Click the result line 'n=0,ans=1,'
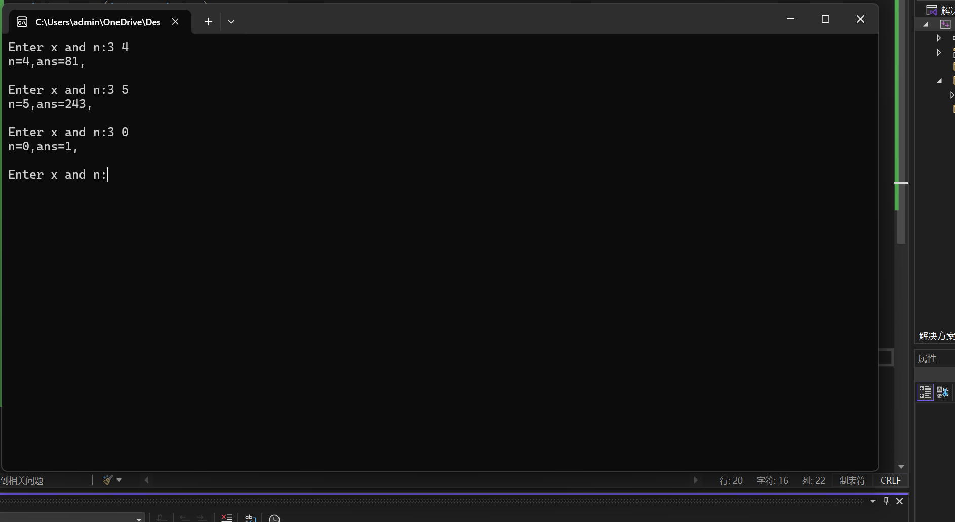955x522 pixels. 43,146
